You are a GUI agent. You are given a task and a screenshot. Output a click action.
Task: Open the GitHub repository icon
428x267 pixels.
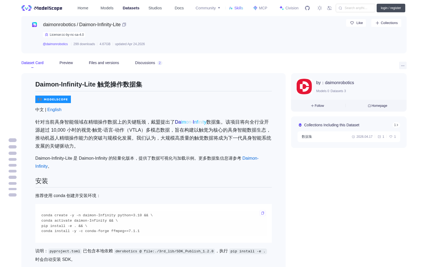[x=307, y=8]
